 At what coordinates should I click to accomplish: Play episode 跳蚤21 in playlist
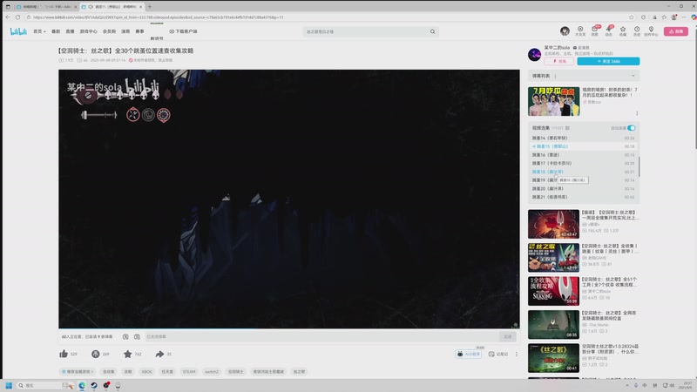[x=583, y=197]
